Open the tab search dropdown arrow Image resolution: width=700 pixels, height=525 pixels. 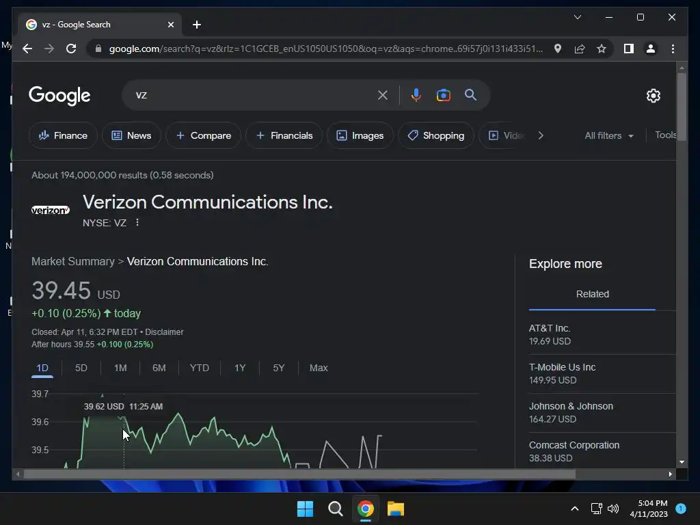click(577, 17)
